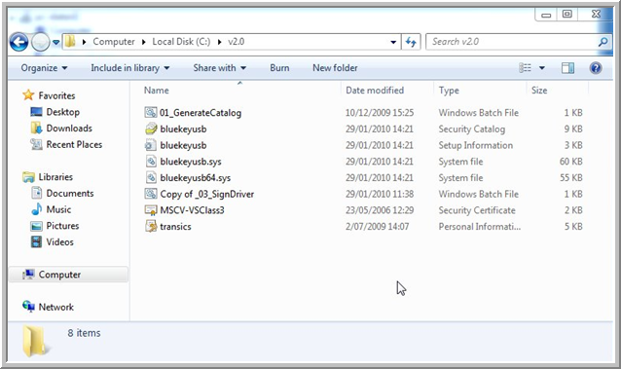621x369 pixels.
Task: Open the recent pages arrow near Back
Action: pos(55,42)
